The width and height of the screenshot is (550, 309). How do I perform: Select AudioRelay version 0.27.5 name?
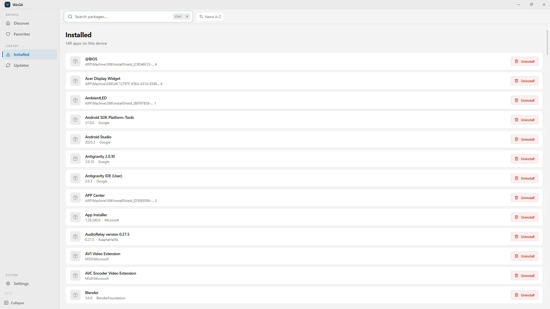(x=107, y=234)
